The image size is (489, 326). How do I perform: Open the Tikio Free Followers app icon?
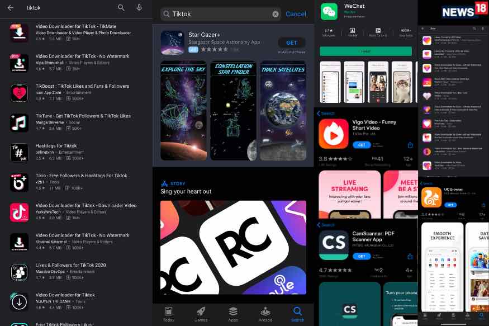[20, 182]
